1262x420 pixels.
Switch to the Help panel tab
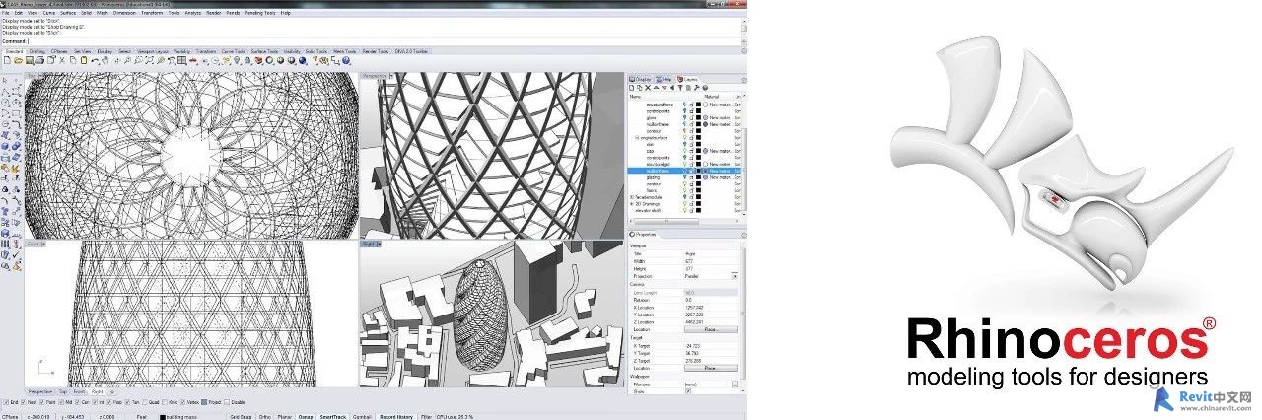pos(662,79)
